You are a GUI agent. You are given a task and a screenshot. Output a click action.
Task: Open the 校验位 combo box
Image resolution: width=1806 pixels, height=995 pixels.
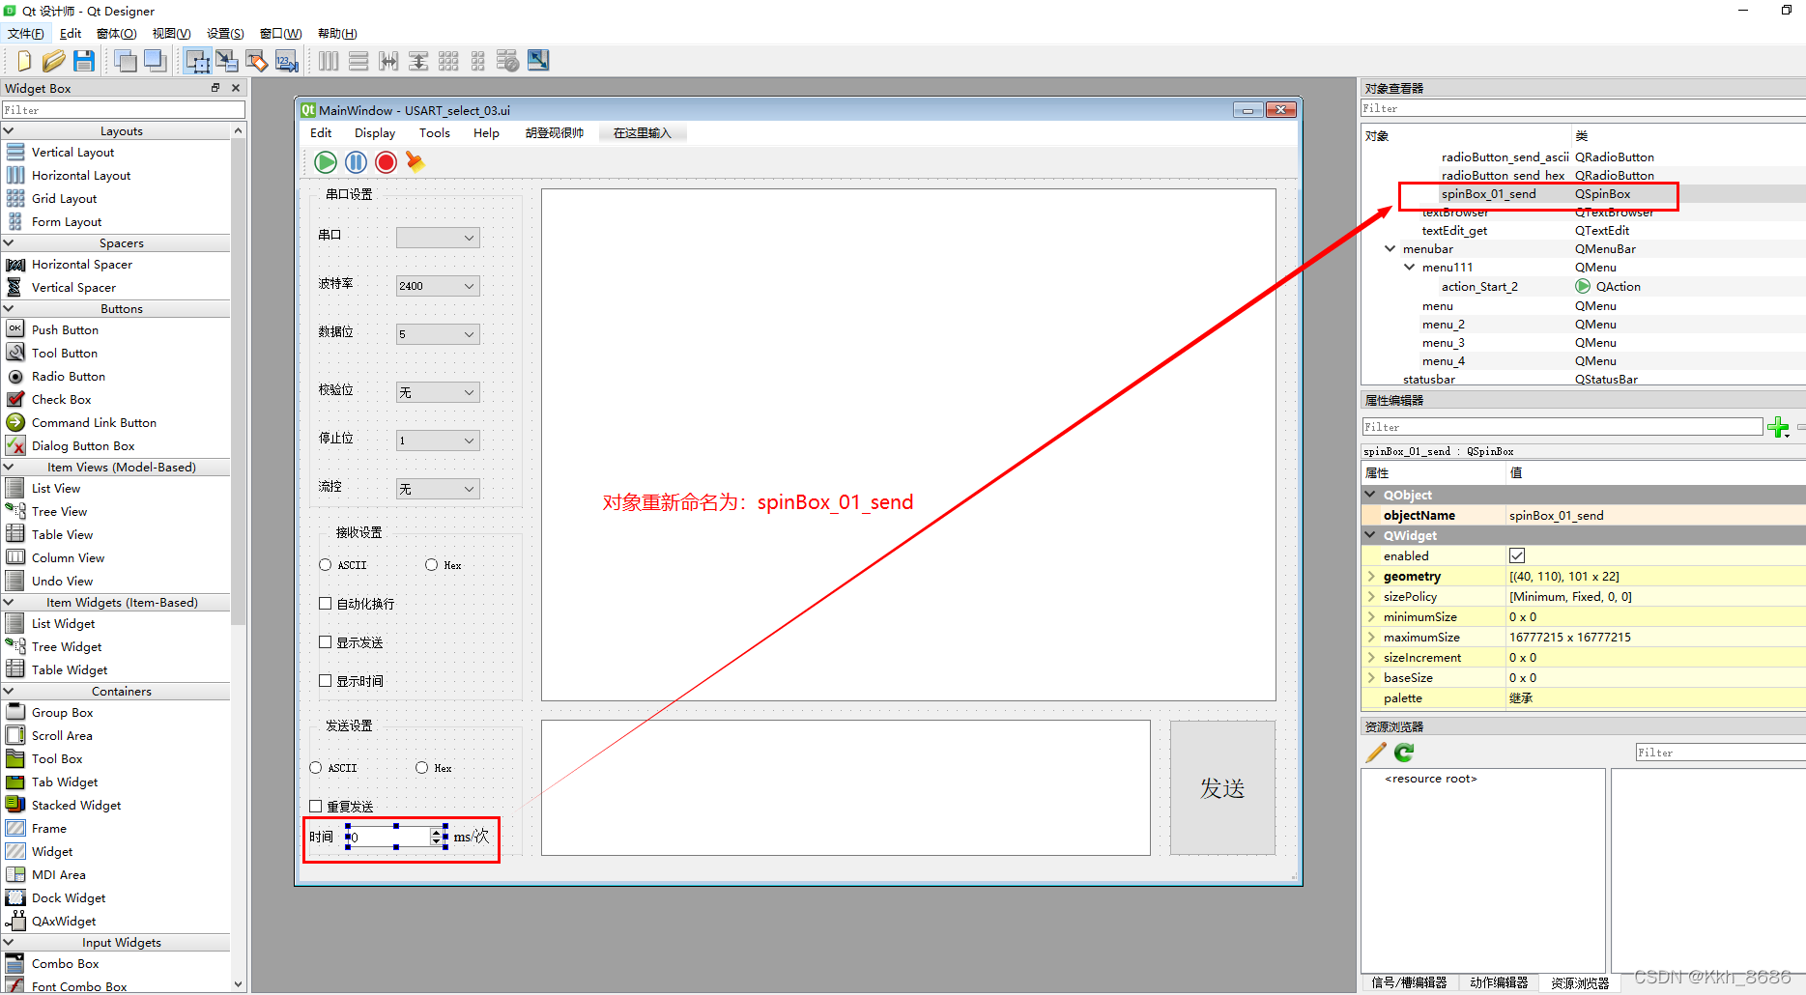point(438,392)
